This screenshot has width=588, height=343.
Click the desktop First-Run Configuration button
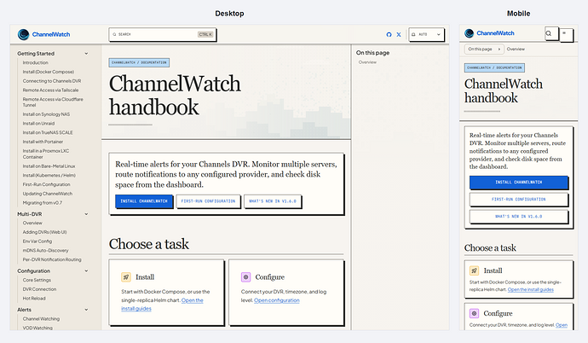click(208, 201)
